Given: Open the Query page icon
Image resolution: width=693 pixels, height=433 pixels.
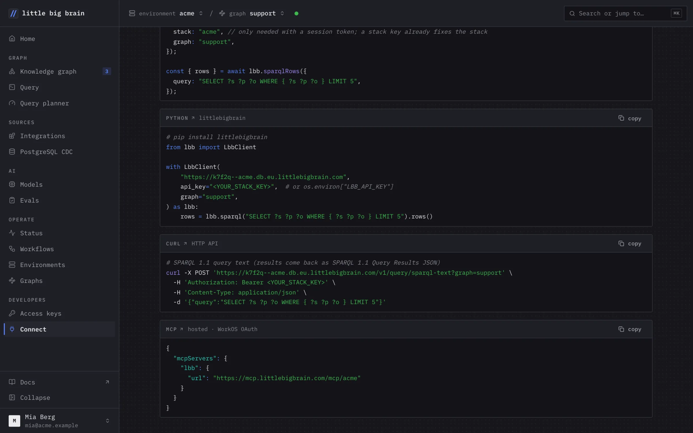Looking at the screenshot, I should tap(12, 87).
